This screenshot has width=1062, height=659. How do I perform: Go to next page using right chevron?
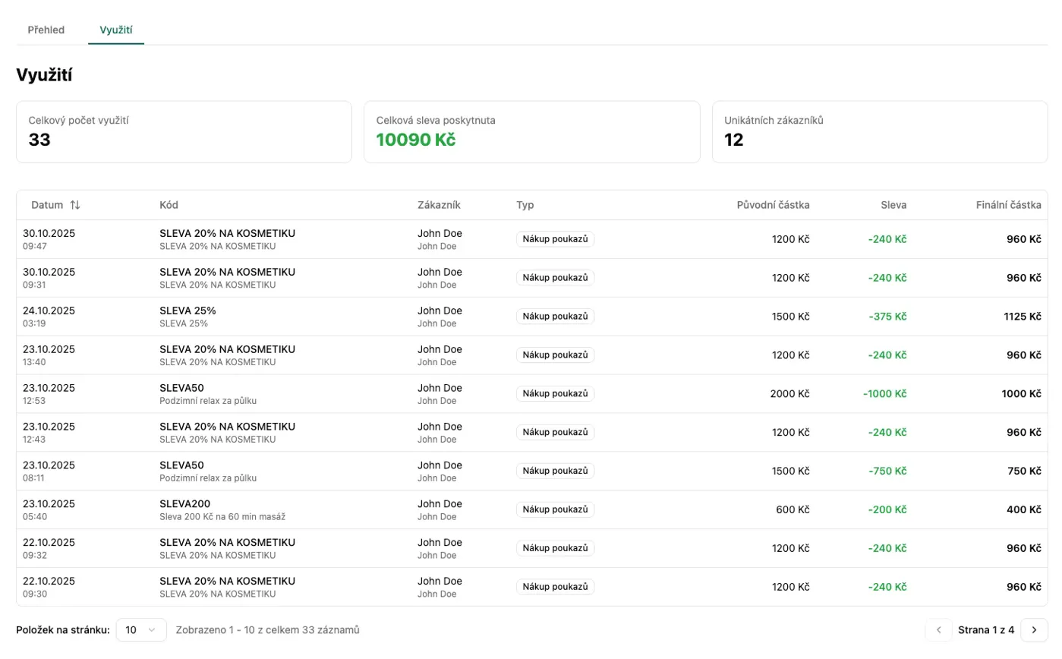(x=1033, y=630)
